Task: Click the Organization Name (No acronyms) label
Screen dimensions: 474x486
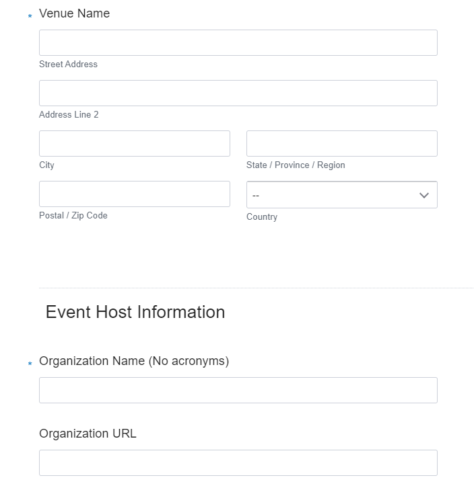Action: (x=134, y=361)
